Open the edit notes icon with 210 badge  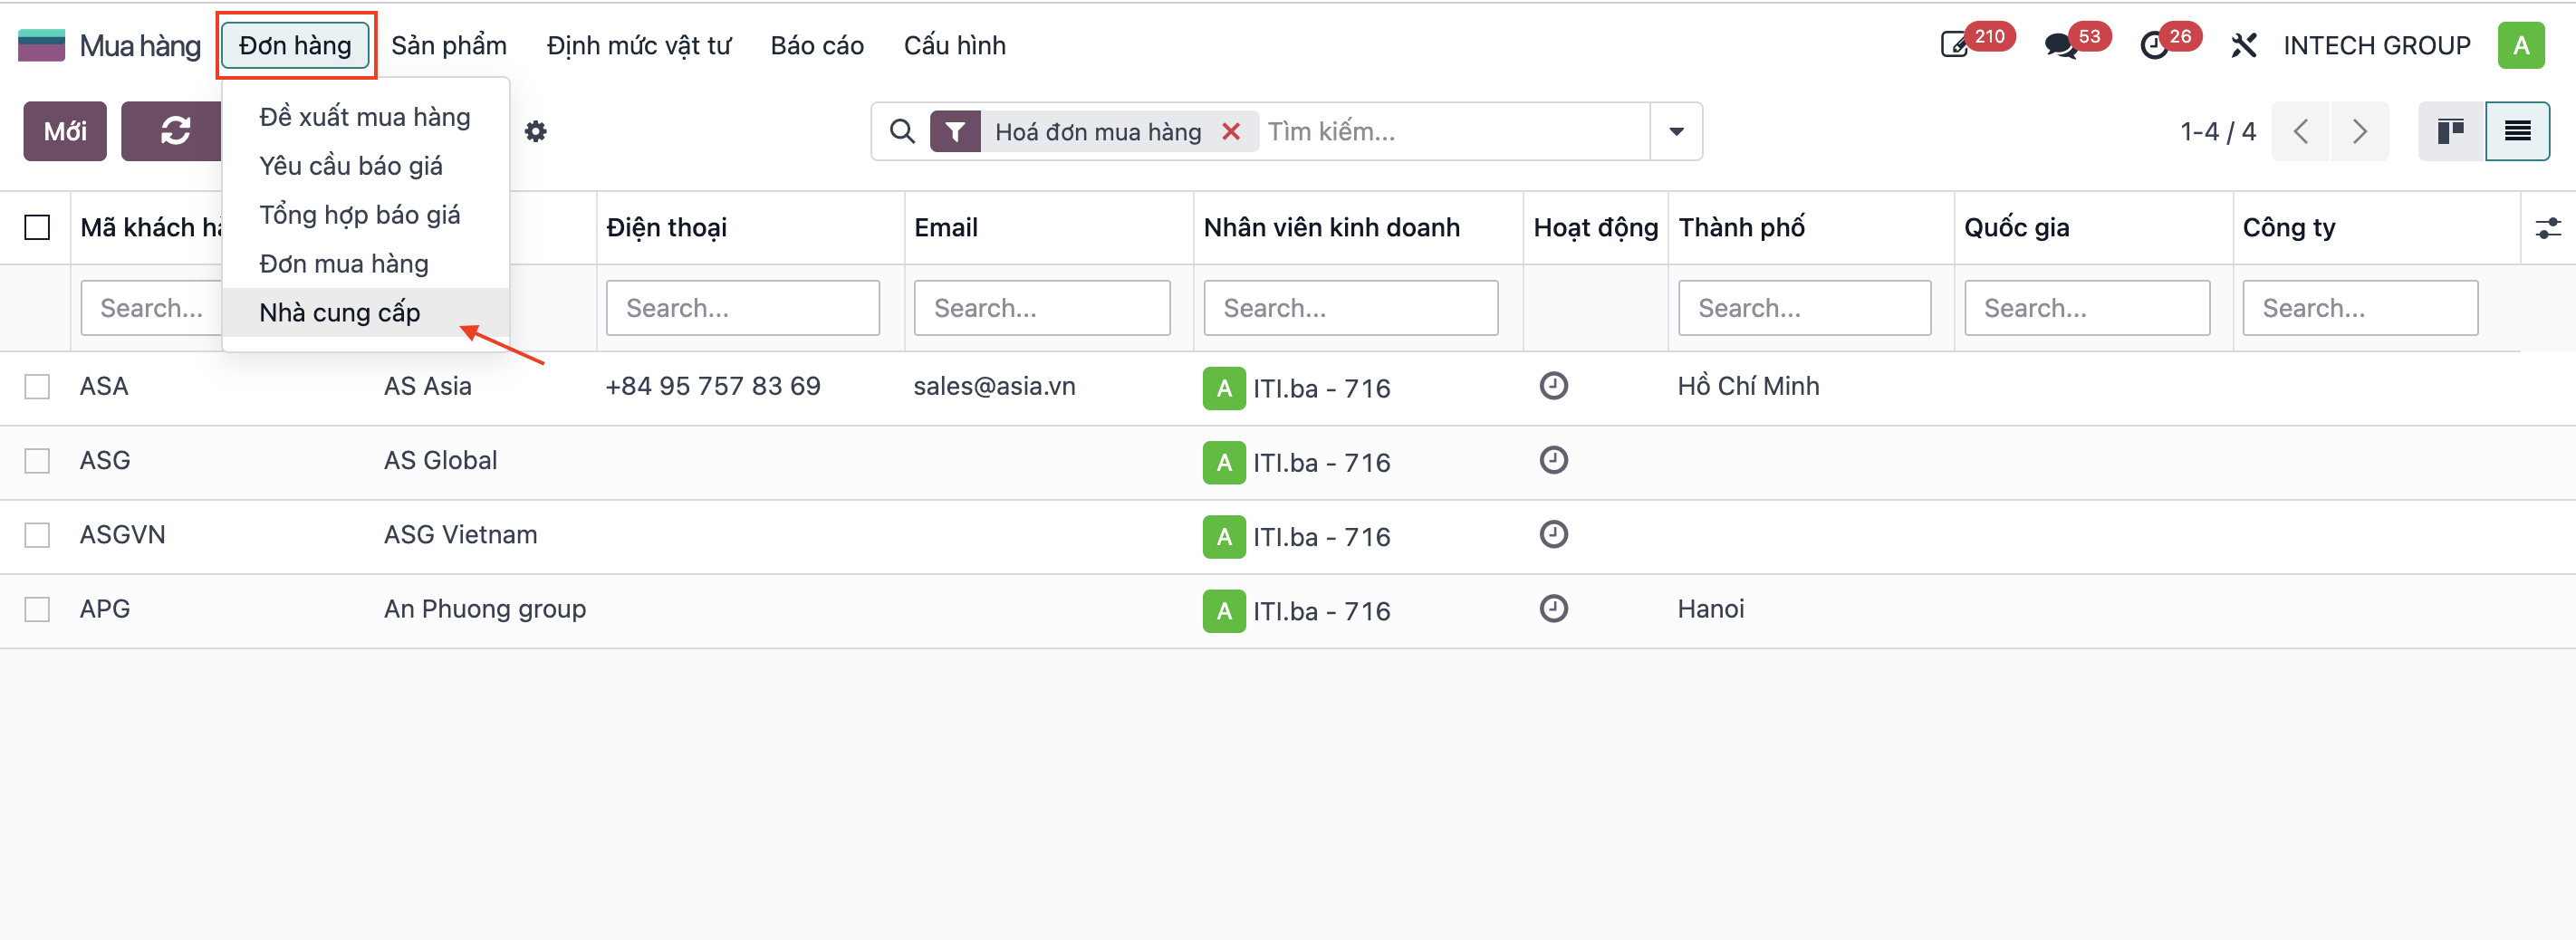click(x=1955, y=45)
